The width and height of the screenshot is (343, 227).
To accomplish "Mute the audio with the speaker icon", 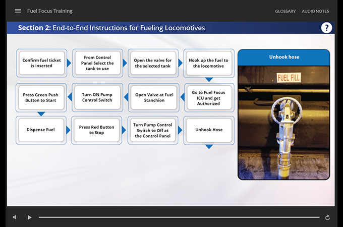I will coord(15,217).
